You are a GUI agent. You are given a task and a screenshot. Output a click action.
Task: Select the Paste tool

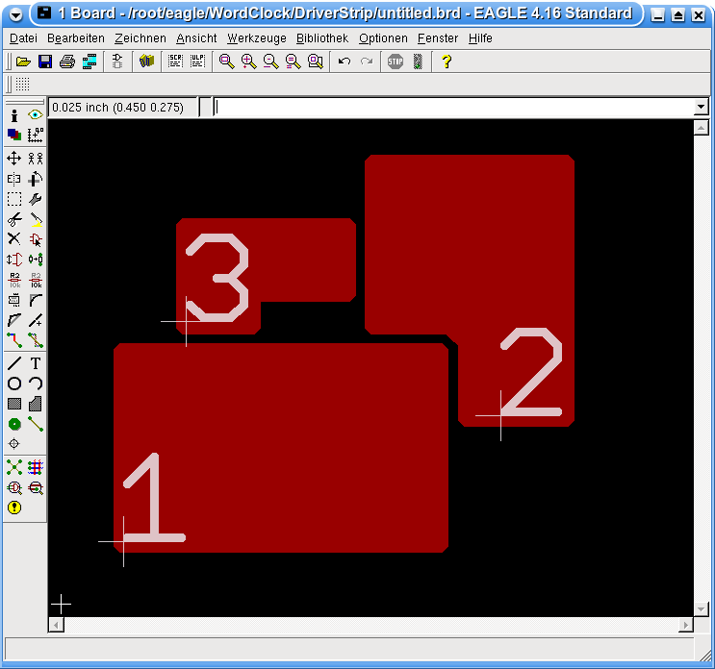(x=35, y=219)
